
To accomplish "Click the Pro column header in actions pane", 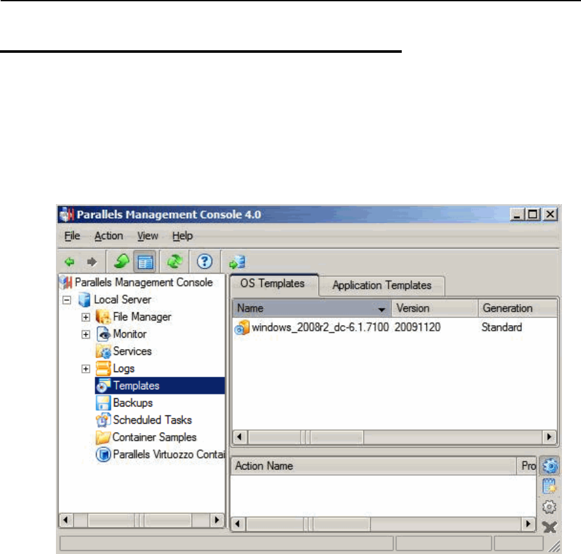I will (526, 466).
